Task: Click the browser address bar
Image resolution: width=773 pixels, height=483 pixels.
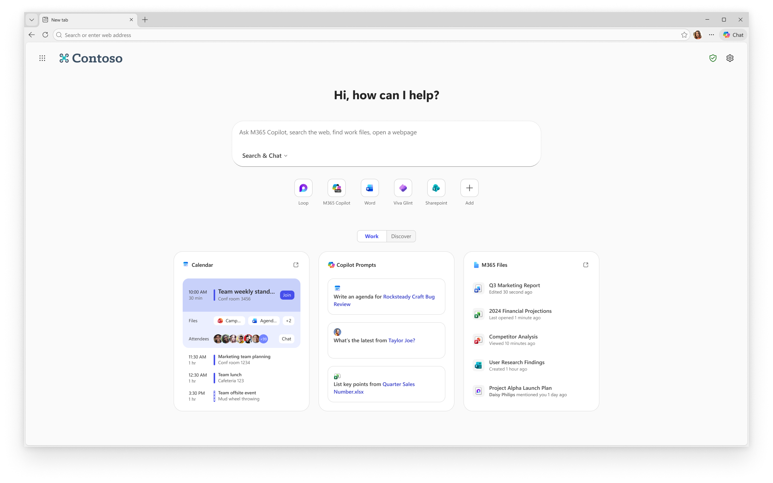Action: 371,35
